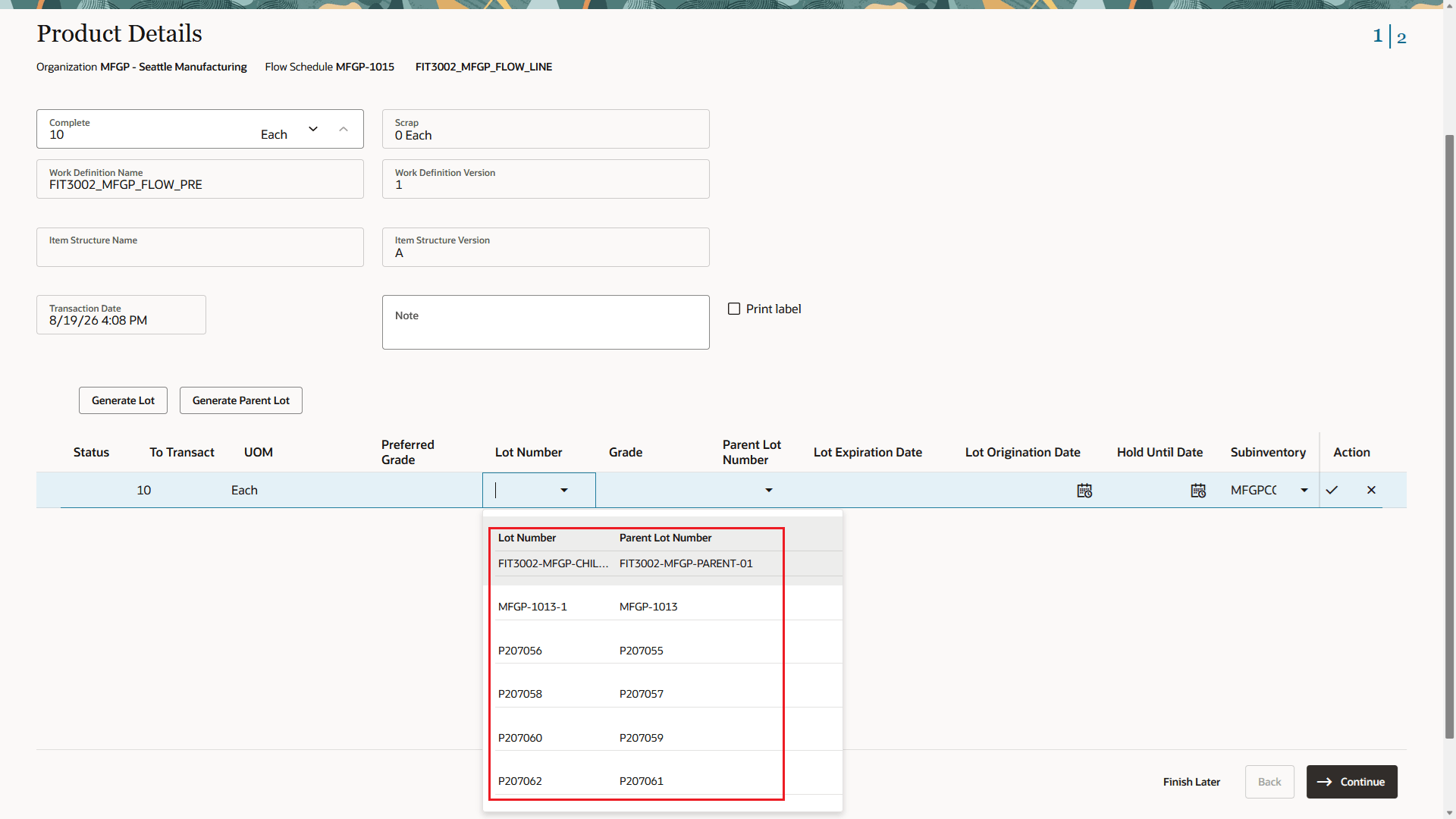Expand the Parent Lot Number dropdown arrow
1456x819 pixels.
tap(769, 491)
